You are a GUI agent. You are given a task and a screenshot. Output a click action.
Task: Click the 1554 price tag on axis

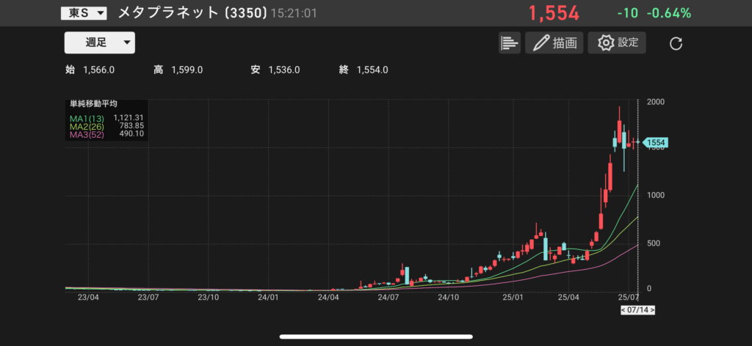[655, 143]
